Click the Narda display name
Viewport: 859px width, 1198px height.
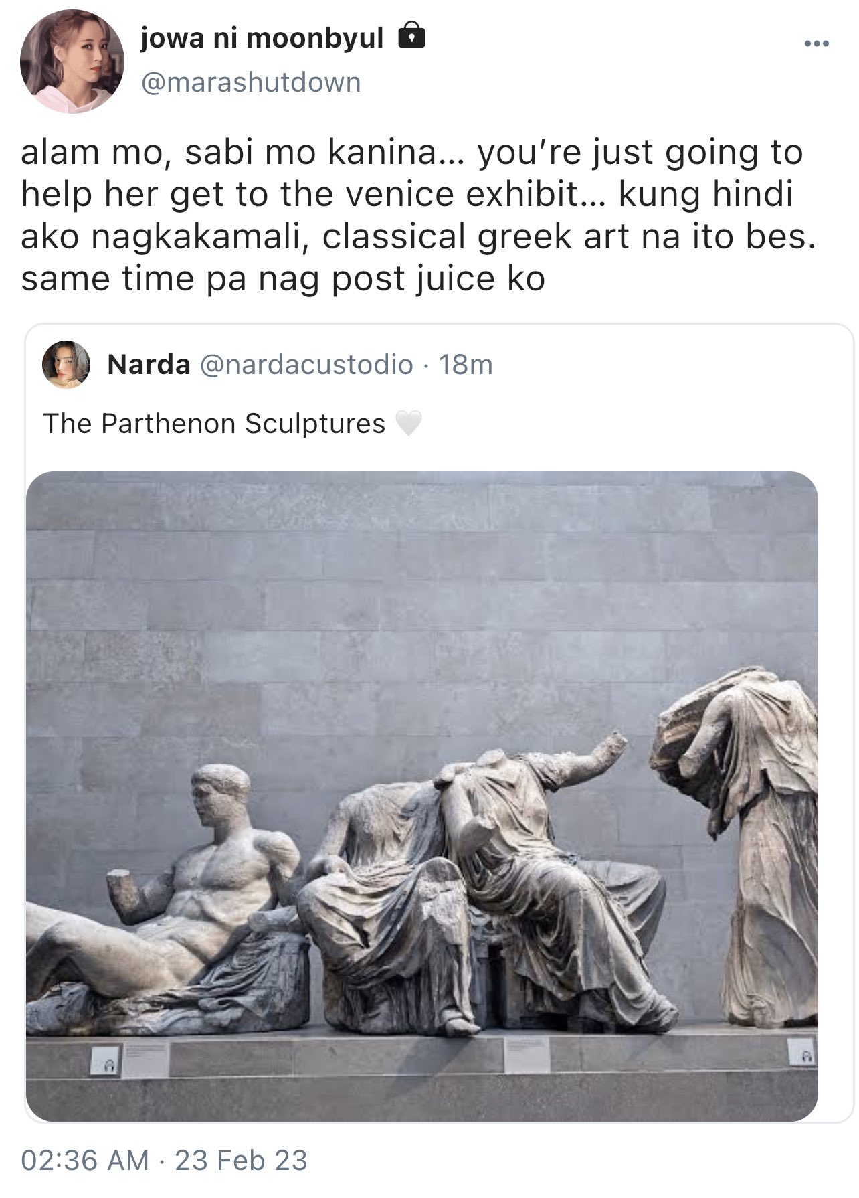[x=149, y=365]
